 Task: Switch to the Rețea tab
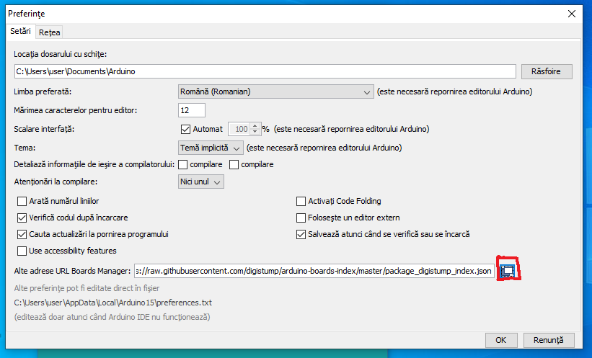[50, 32]
